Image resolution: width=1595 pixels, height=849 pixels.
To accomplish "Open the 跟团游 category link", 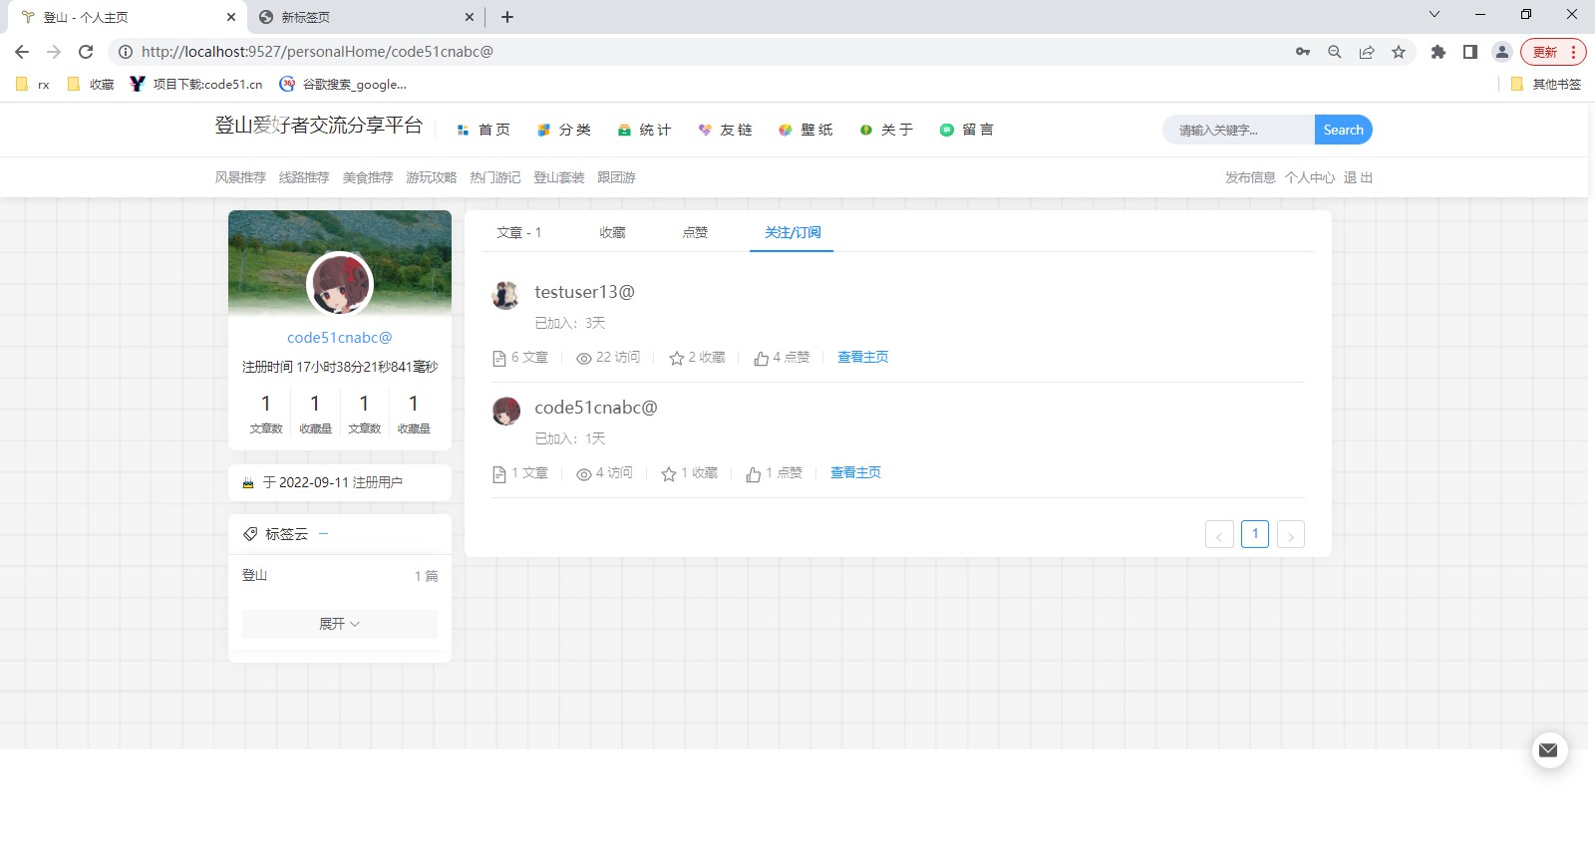I will coord(616,177).
